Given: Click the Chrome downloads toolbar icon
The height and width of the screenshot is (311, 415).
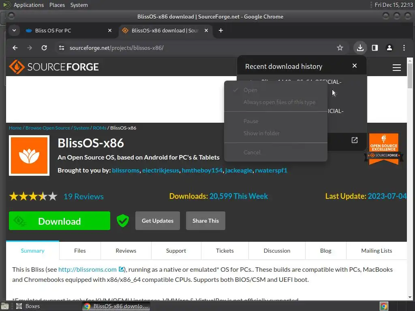Looking at the screenshot, I should tap(360, 48).
